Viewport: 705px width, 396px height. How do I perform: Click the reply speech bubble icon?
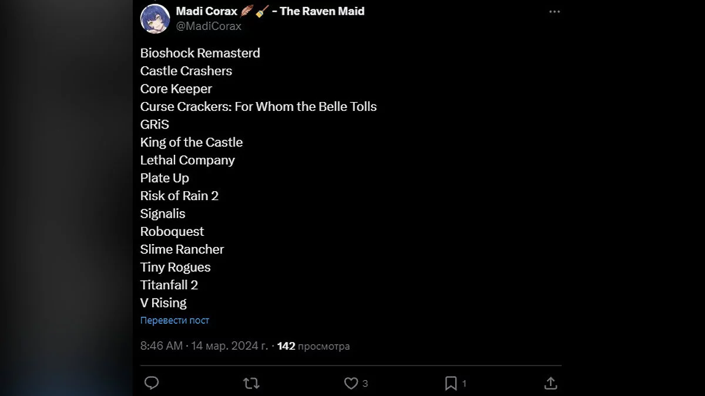(x=152, y=383)
